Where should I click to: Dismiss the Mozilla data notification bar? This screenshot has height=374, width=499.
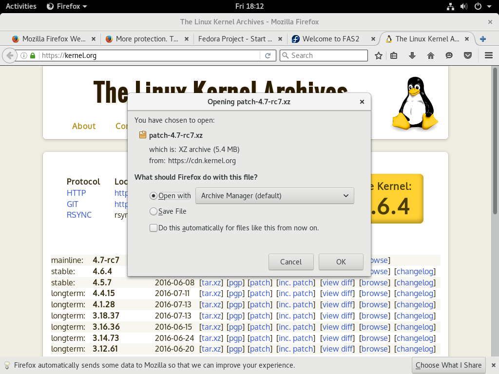pyautogui.click(x=493, y=365)
